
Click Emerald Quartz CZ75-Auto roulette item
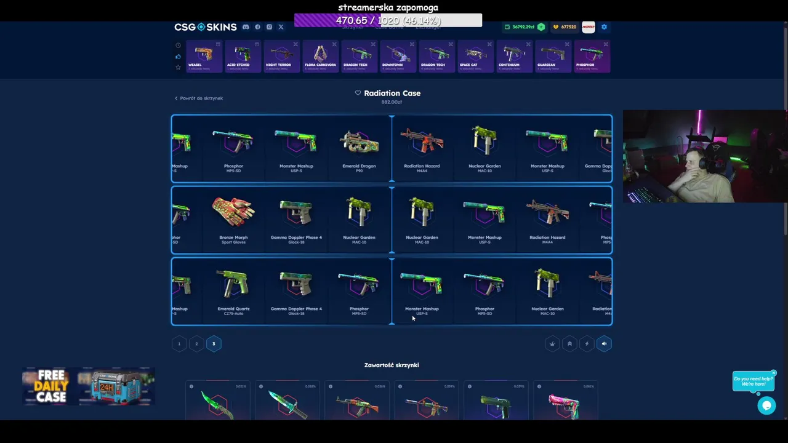tap(233, 292)
